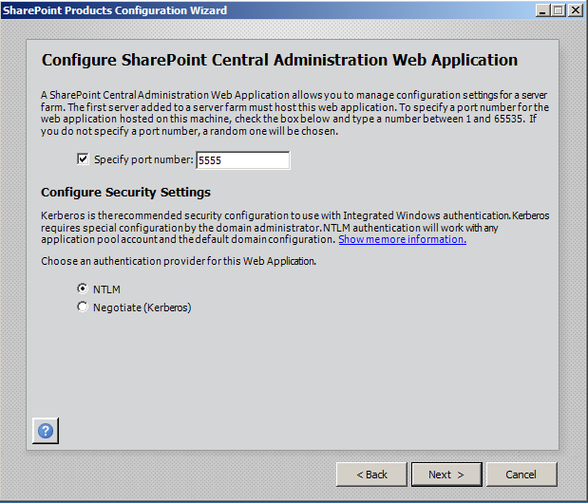This screenshot has height=503, width=588.
Task: Click the 'Choose an authentication provider' text
Action: pyautogui.click(x=179, y=261)
